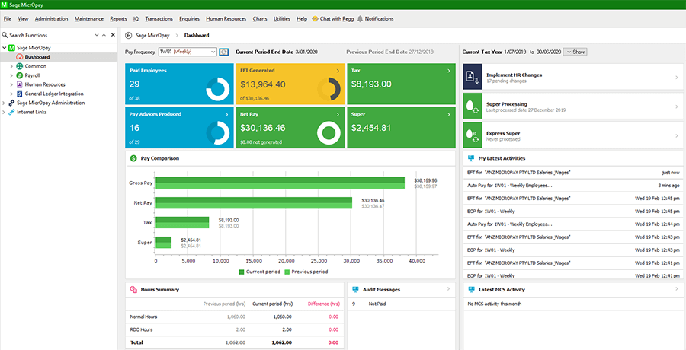Click the Hours Summary clock icon
The width and height of the screenshot is (686, 350).
(133, 289)
